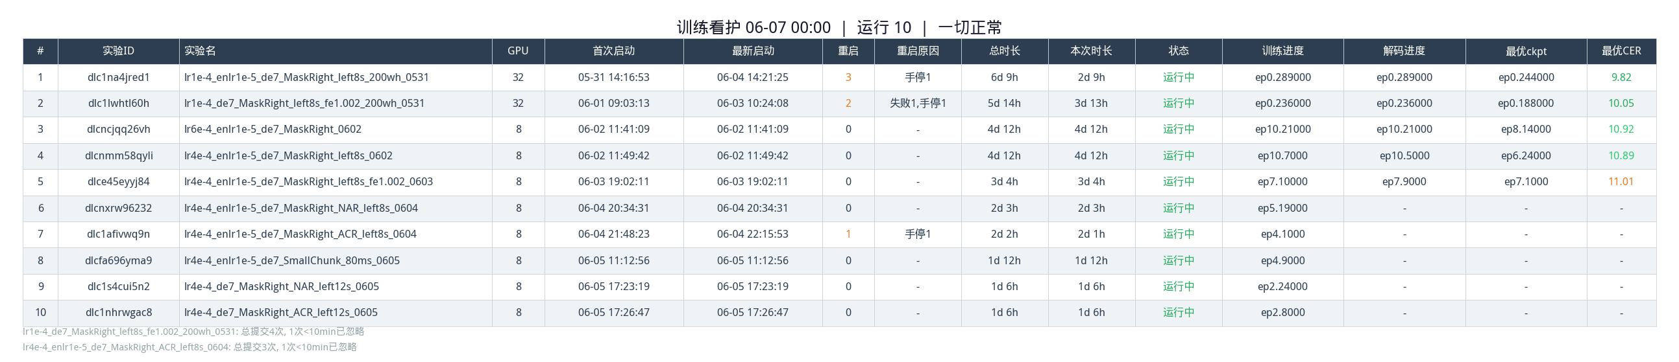Click the 失败1,手停1 restart reason cell
The width and height of the screenshot is (1679, 362).
pos(918,104)
